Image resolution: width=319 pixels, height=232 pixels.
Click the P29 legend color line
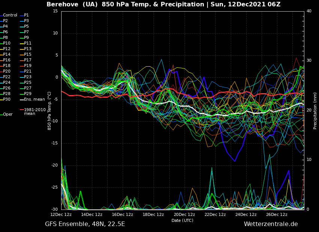[x=21, y=94]
